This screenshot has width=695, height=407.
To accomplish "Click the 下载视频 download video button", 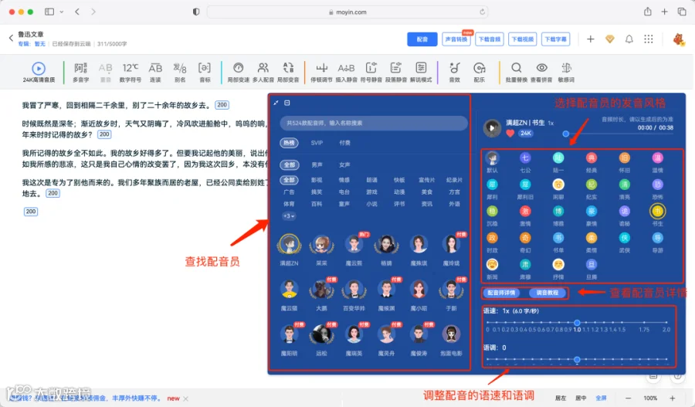I will [x=523, y=39].
